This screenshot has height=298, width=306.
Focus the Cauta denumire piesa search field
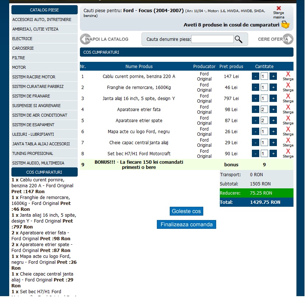pos(212,39)
